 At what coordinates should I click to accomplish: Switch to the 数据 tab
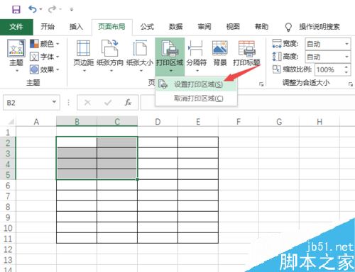tap(175, 26)
